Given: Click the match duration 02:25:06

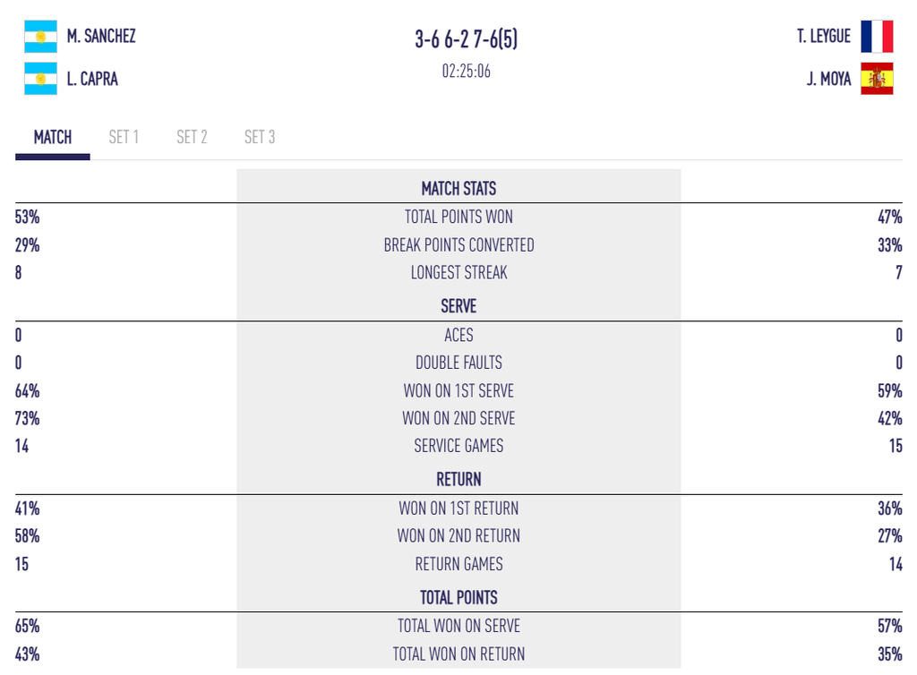Looking at the screenshot, I should click(466, 72).
